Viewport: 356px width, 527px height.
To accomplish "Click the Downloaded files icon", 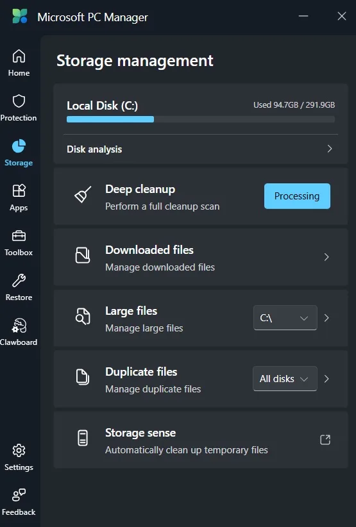I will pos(83,255).
